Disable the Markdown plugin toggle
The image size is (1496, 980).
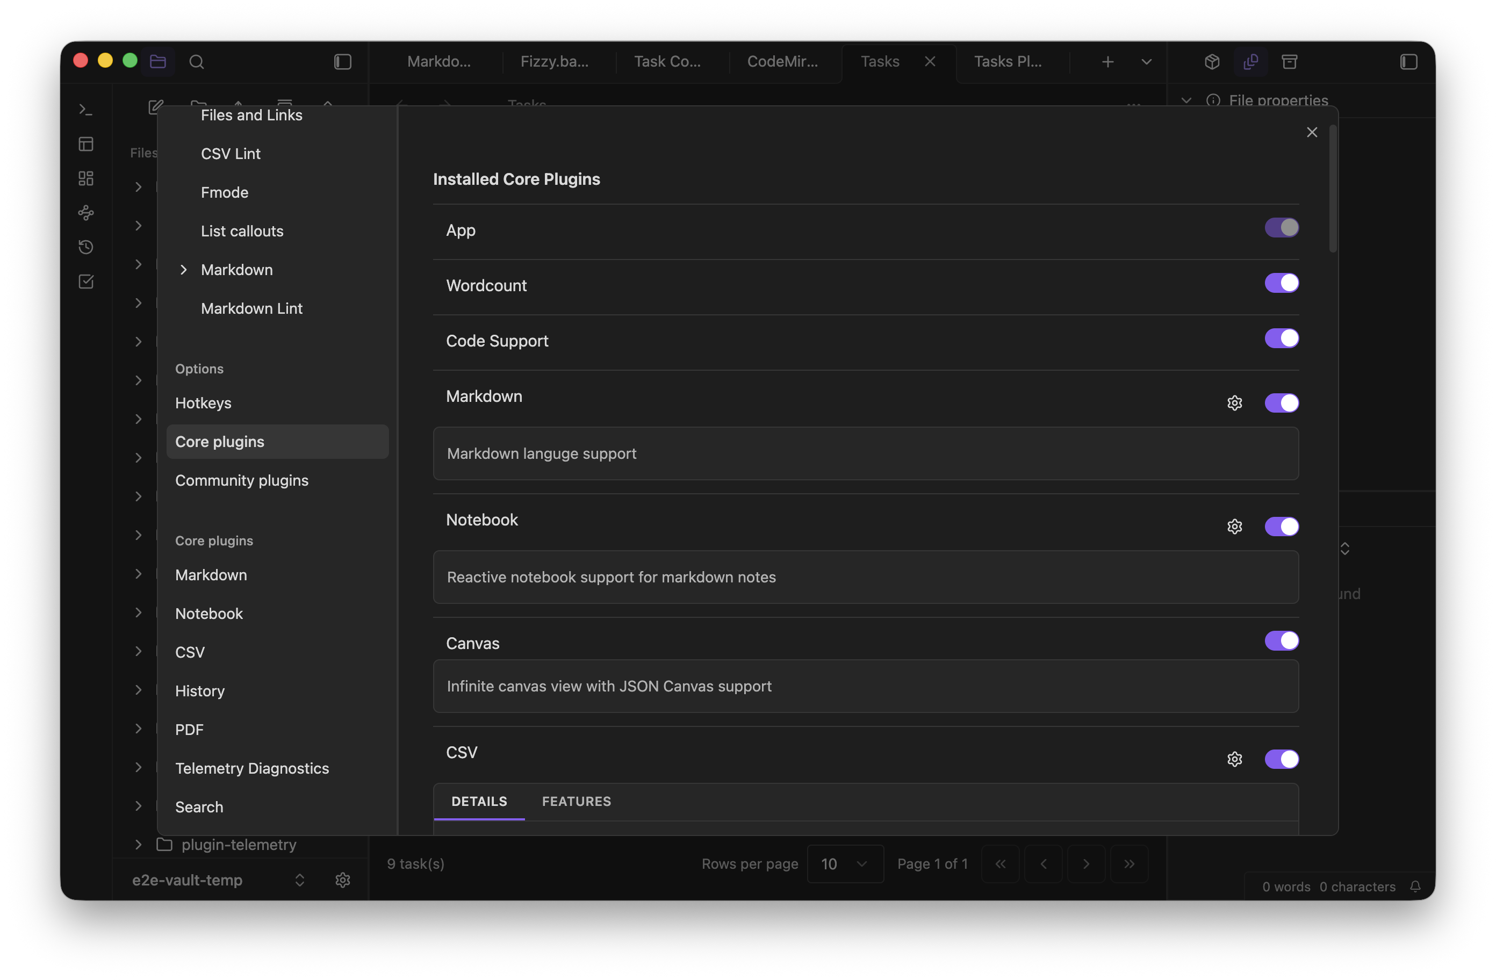click(1282, 403)
